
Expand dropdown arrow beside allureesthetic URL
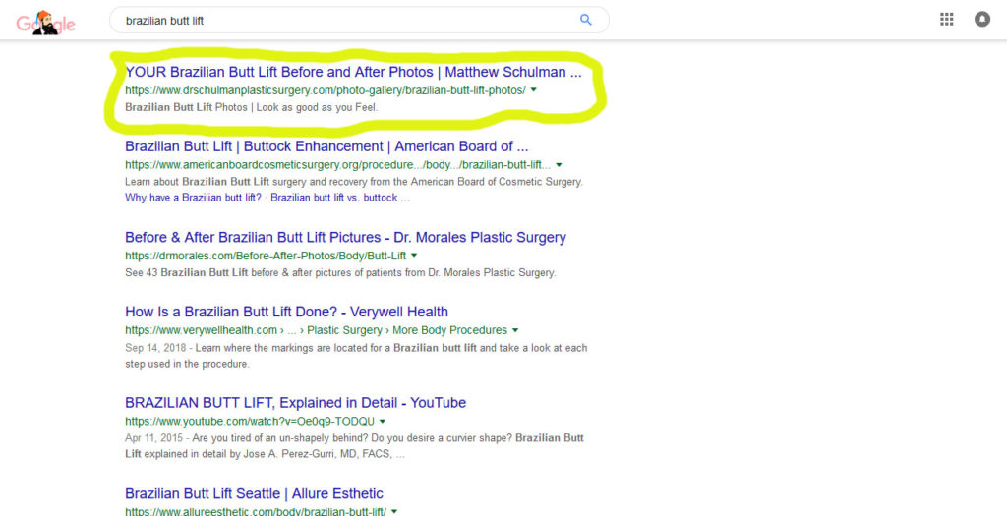pyautogui.click(x=394, y=512)
